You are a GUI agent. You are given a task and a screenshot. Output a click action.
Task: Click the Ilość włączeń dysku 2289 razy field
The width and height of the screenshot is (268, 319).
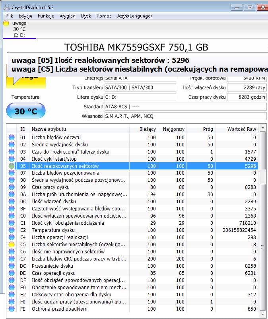247,88
